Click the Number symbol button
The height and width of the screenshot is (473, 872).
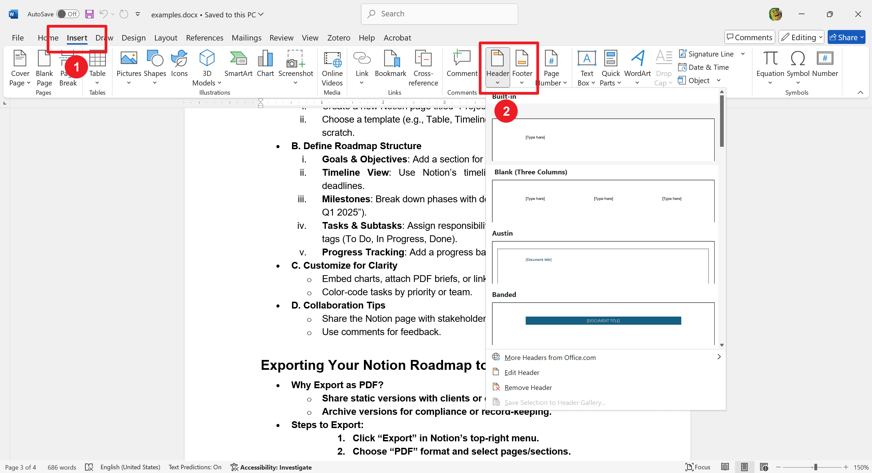coord(825,64)
